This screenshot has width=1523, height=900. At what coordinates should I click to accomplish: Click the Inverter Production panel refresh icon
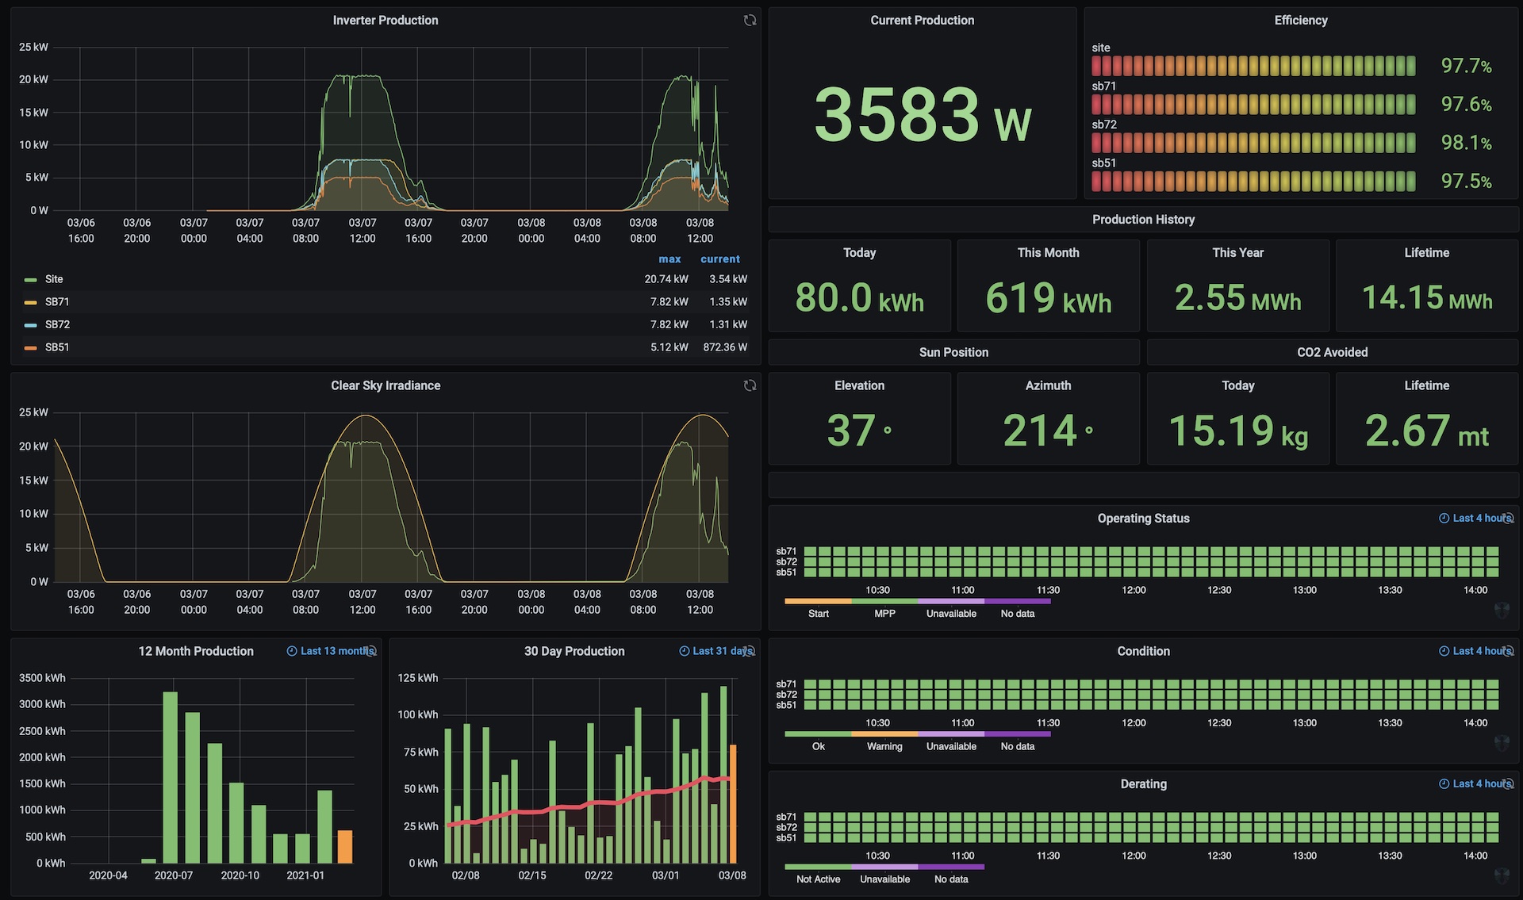point(750,21)
